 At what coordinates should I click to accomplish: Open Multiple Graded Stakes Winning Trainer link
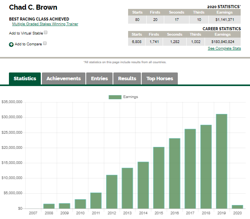pyautogui.click(x=45, y=24)
